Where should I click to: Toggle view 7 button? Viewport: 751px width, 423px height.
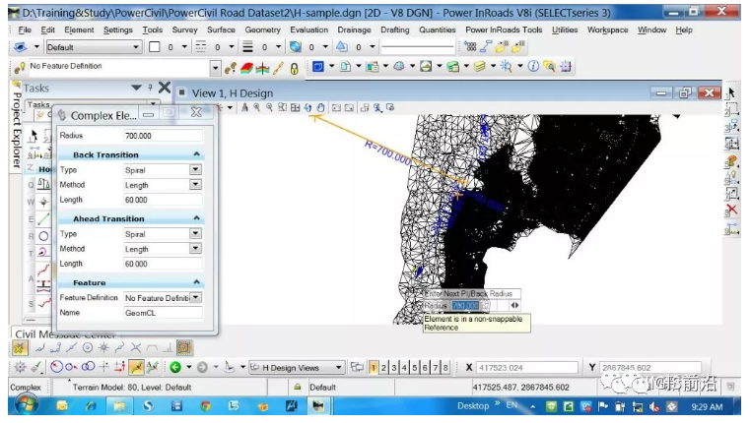436,368
